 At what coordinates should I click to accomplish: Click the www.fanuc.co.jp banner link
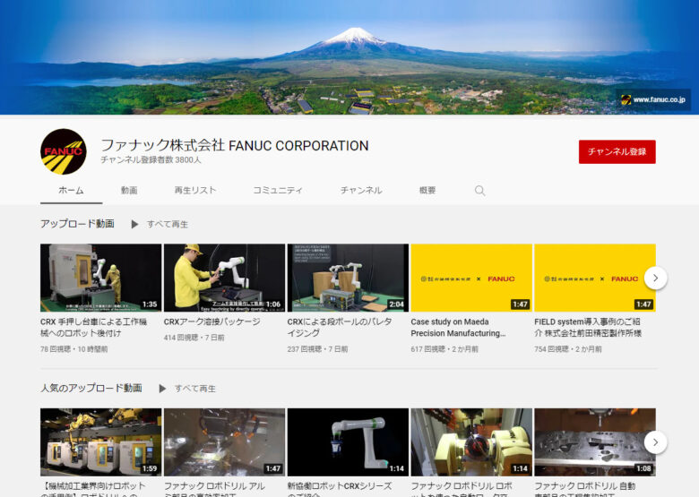tap(653, 100)
